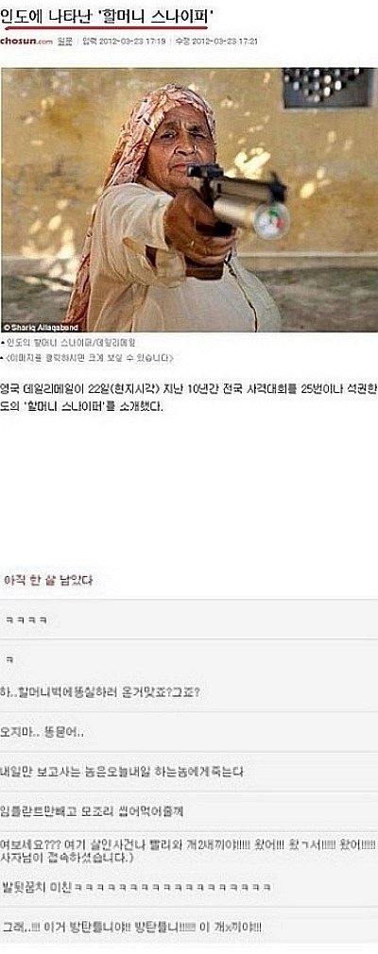Select the comment '오지마.. 똥묻어..'

point(189,732)
